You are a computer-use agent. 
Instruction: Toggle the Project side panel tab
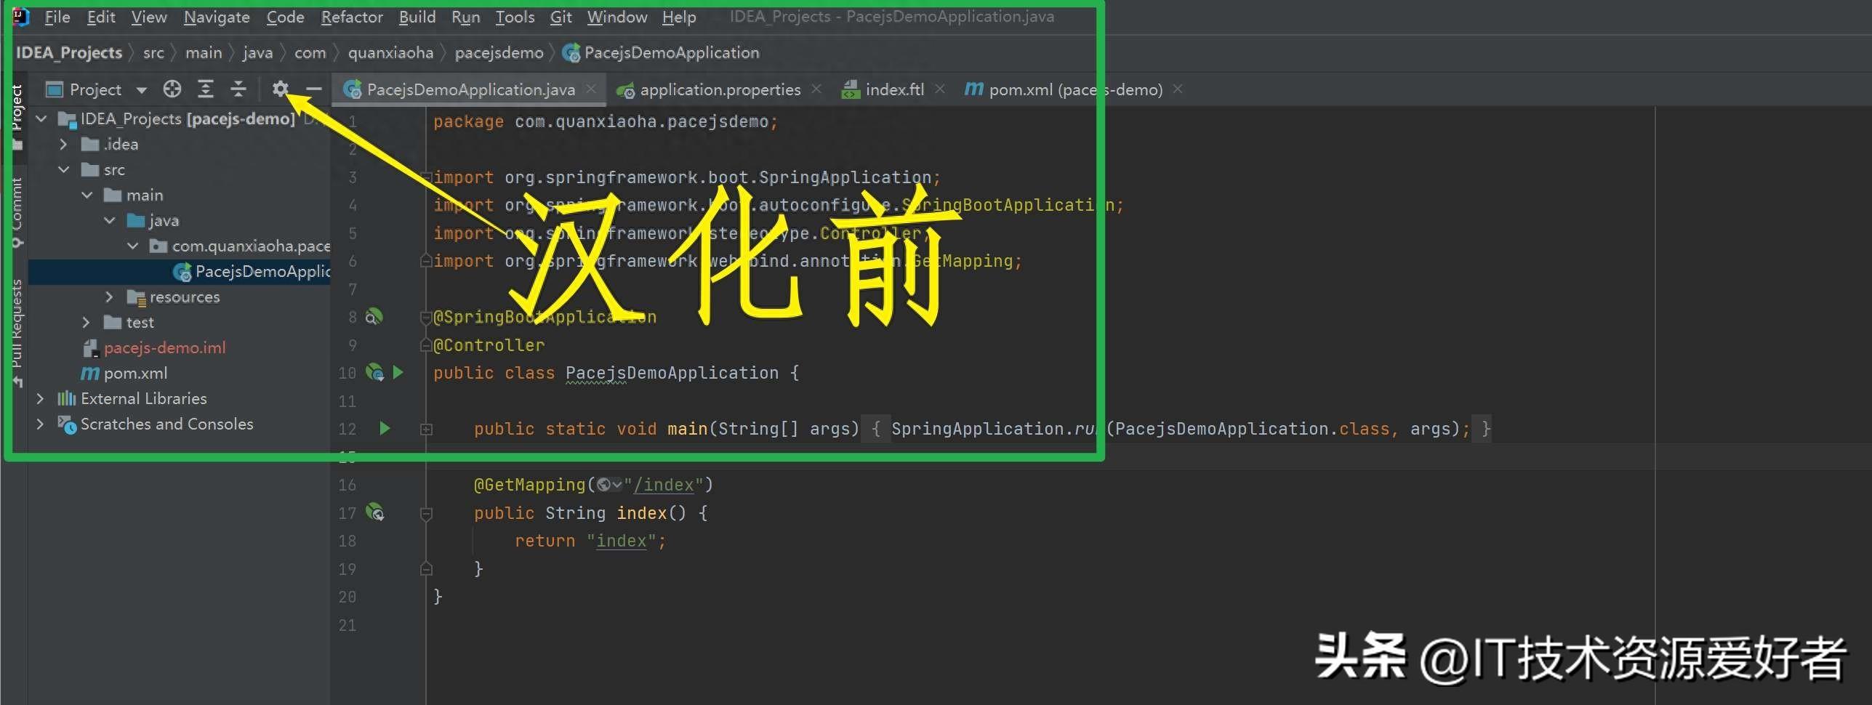click(x=17, y=116)
